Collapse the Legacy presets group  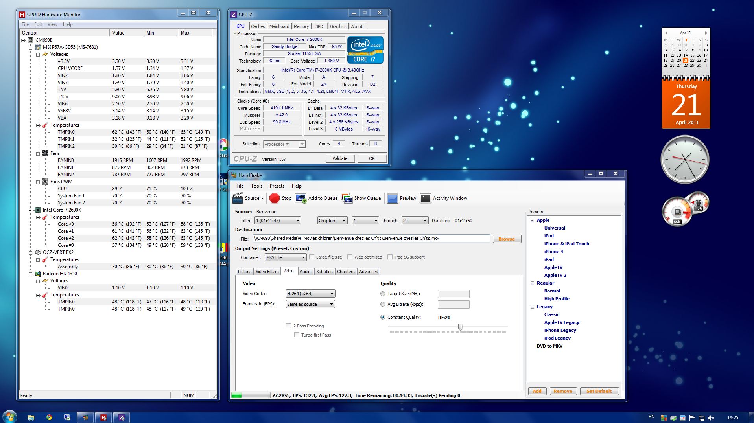pyautogui.click(x=532, y=307)
